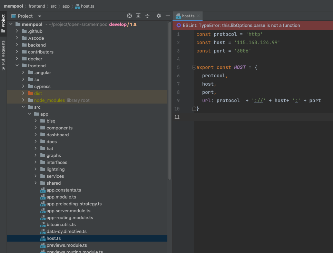
Task: Open the Project side tool window tab
Action: coord(3,23)
